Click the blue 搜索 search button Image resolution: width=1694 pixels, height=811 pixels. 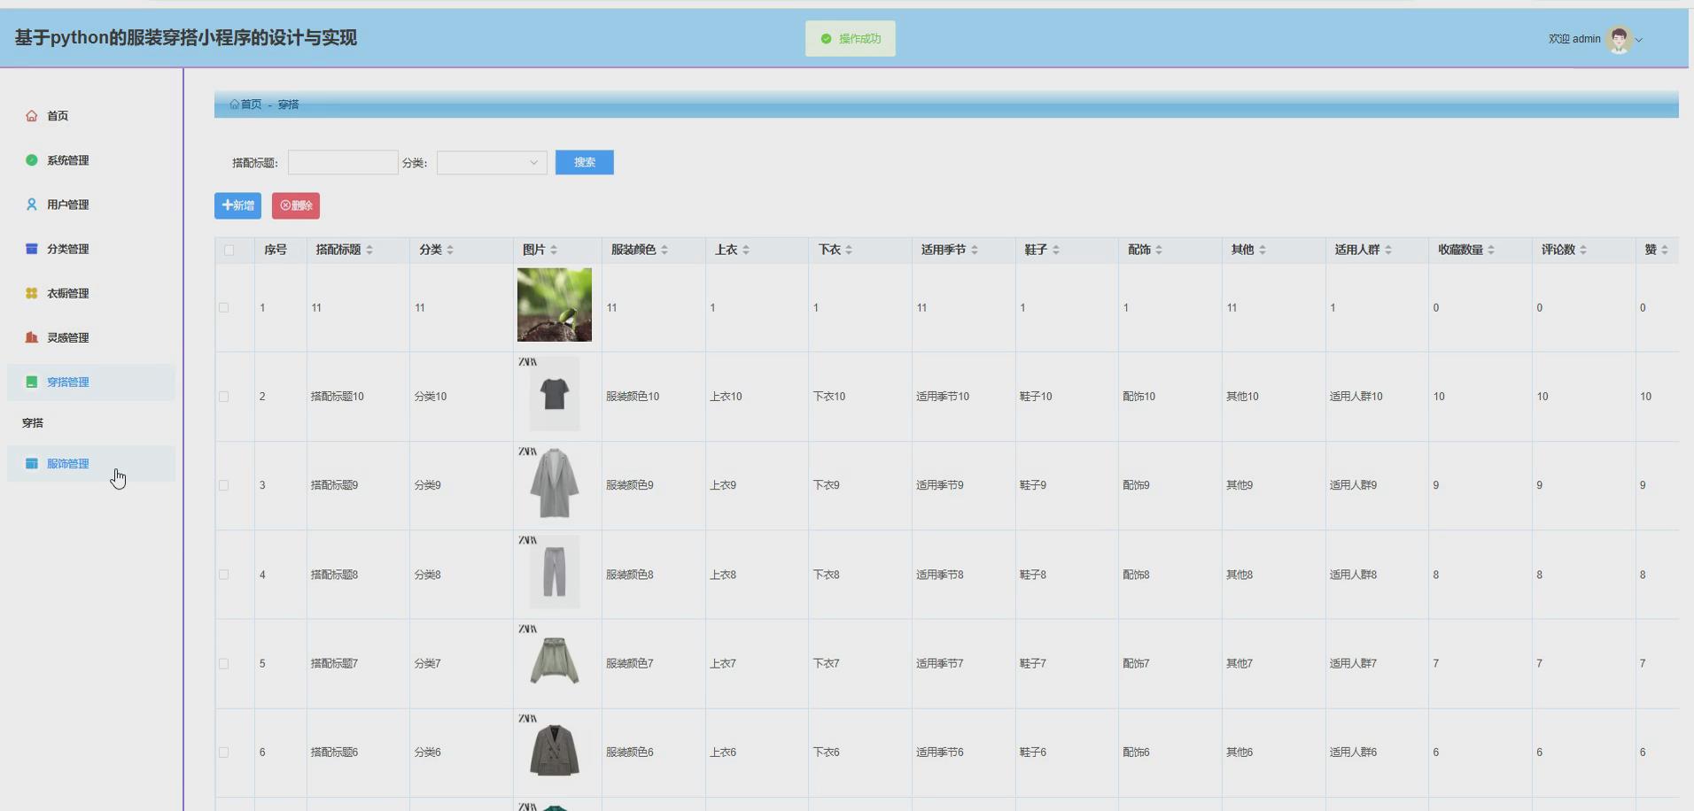pos(585,163)
